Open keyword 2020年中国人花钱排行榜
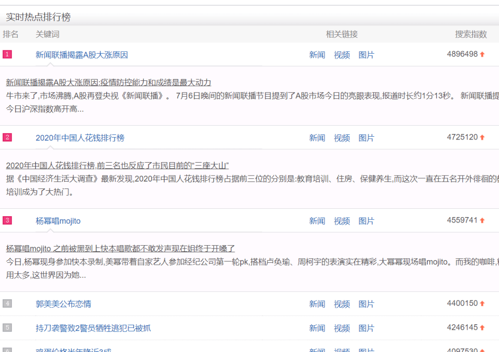The image size is (499, 352). tap(80, 138)
